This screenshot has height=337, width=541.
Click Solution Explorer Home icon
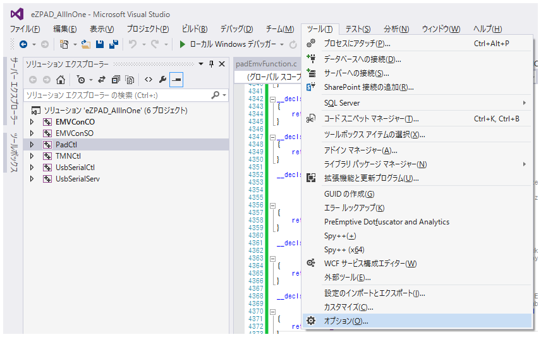point(61,80)
